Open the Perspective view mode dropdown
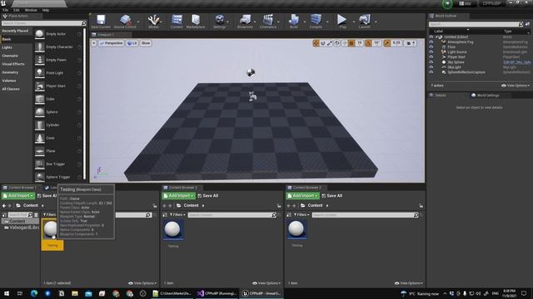This screenshot has width=533, height=299. (x=111, y=43)
